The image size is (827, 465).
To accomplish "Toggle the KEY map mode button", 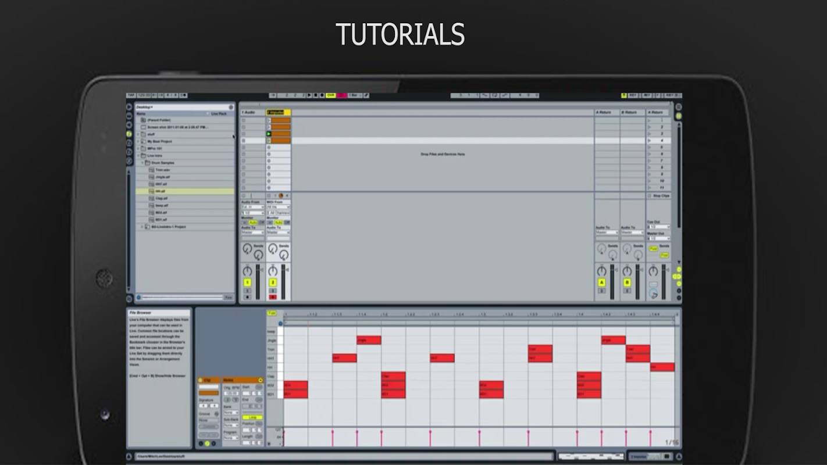I will click(632, 95).
